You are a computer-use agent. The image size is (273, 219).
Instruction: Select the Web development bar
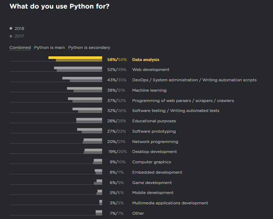(78, 69)
